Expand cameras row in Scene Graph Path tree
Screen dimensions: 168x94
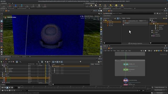coord(2,73)
